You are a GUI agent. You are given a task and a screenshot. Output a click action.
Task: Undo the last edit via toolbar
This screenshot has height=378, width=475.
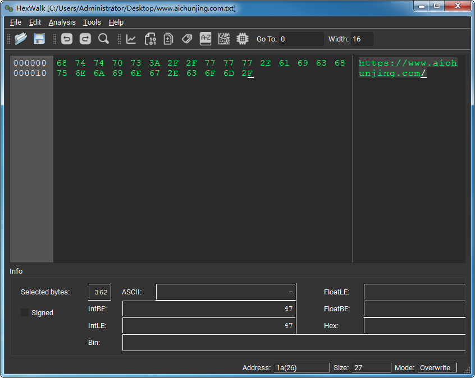click(x=67, y=39)
